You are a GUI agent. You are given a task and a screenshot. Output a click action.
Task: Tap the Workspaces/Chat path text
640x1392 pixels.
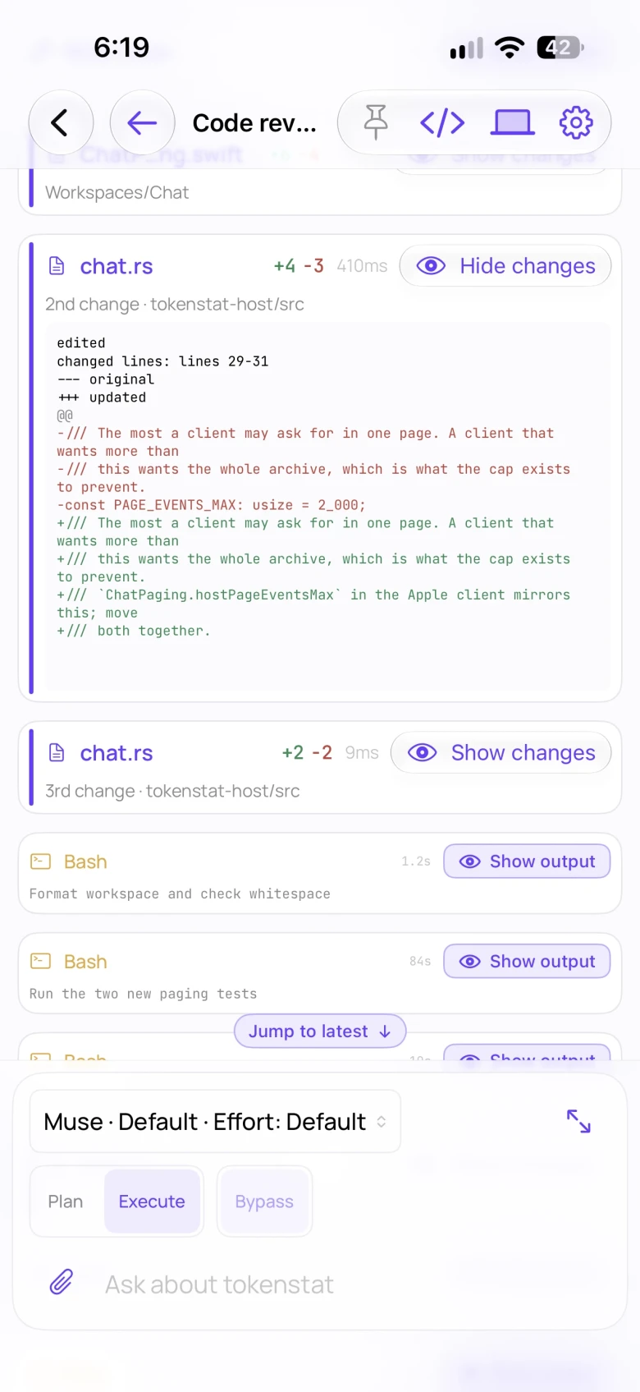tap(117, 192)
